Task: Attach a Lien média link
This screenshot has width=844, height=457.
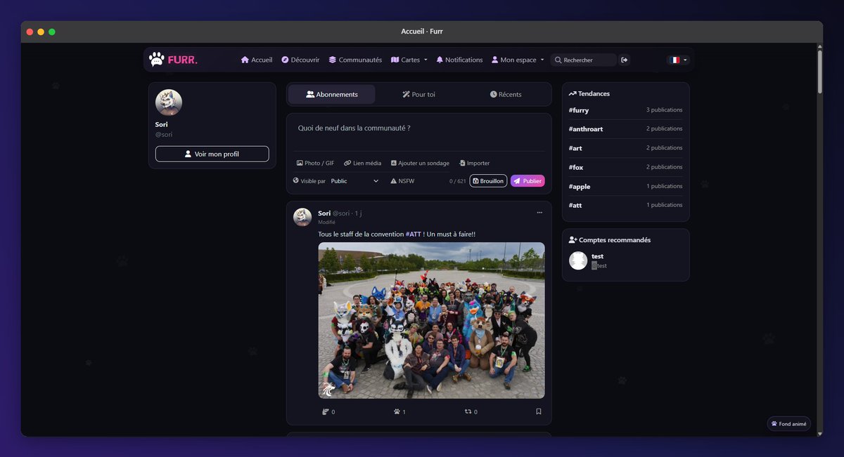Action: [x=362, y=163]
